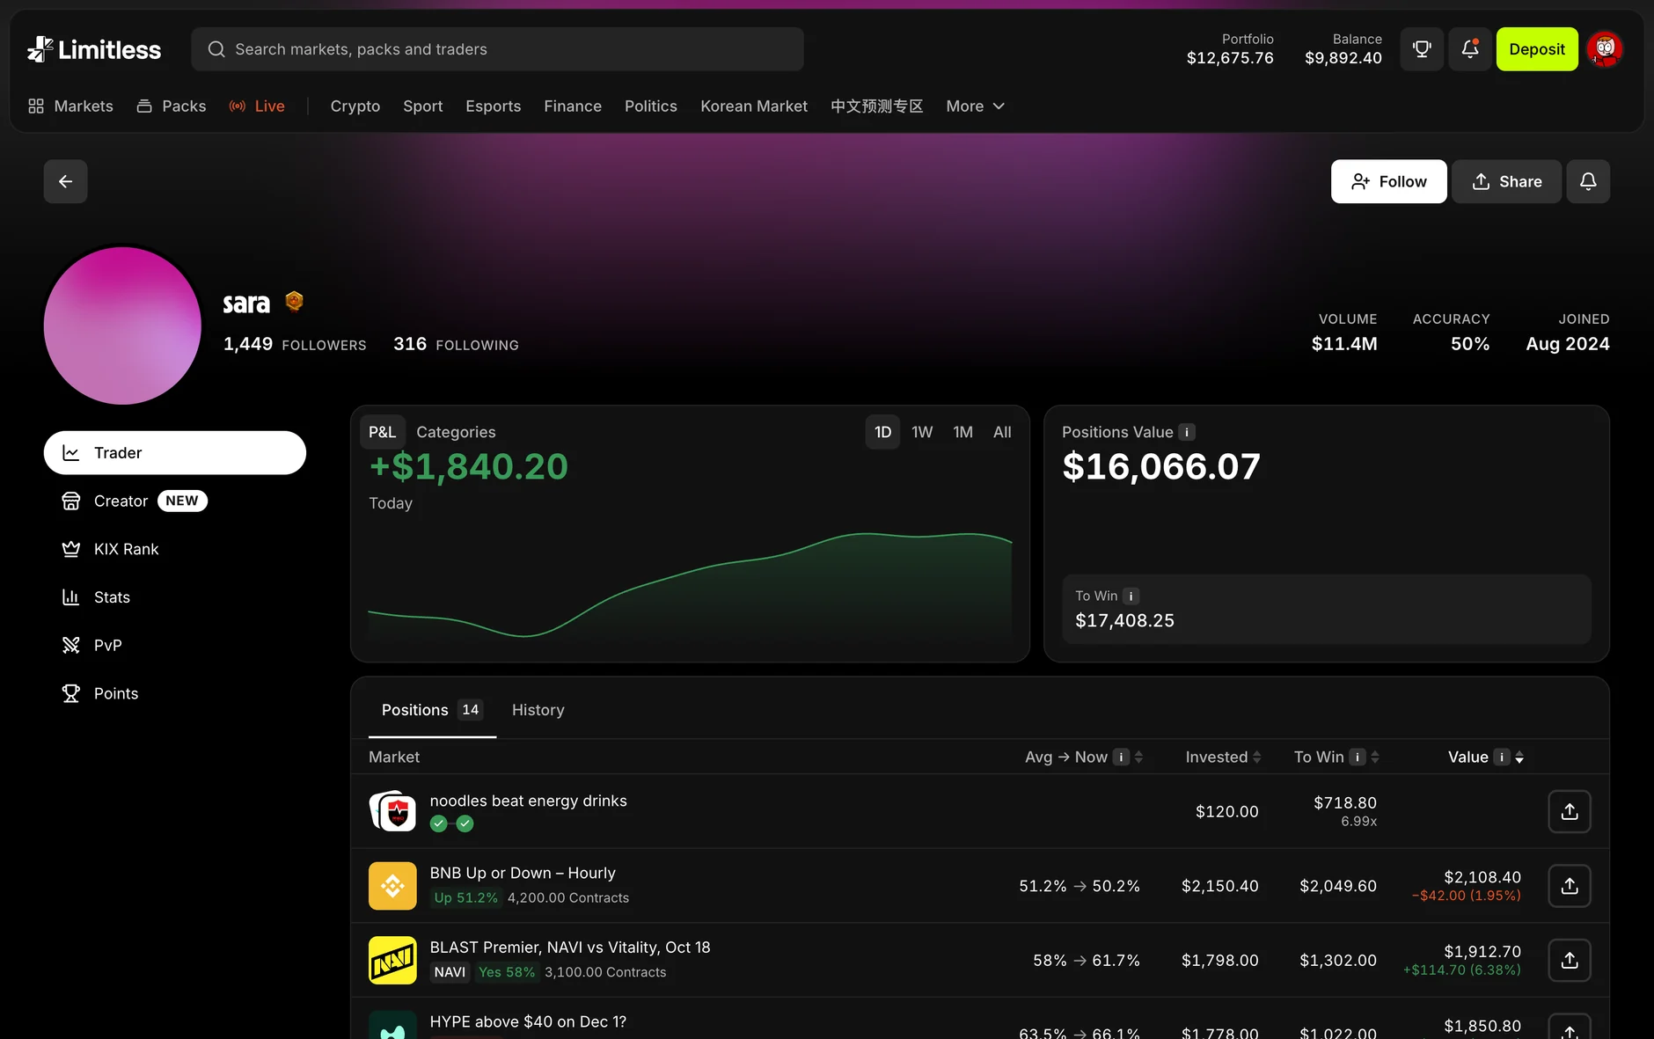
Task: Select 1W chart range
Action: point(922,432)
